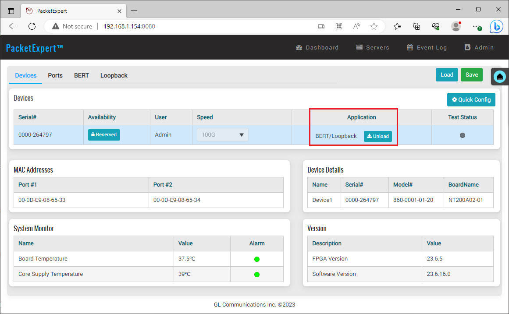Viewport: 509px width, 314px height.
Task: Switch to the Ports tab
Action: click(x=55, y=75)
